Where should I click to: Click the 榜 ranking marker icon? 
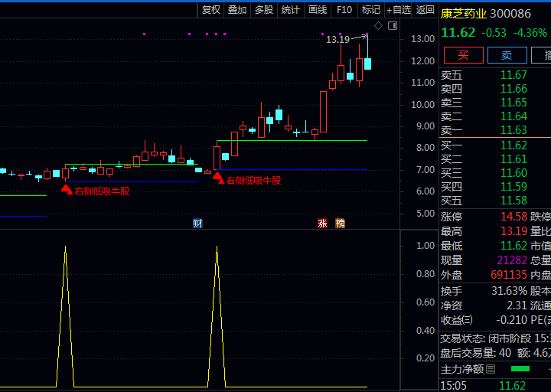340,224
